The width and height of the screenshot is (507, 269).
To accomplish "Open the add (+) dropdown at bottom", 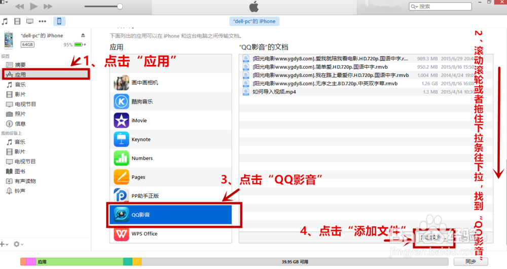I will tap(4, 244).
